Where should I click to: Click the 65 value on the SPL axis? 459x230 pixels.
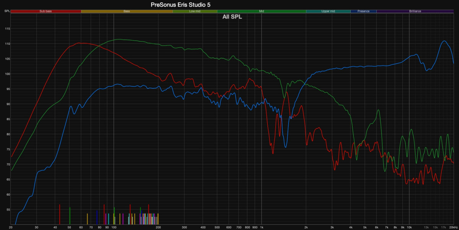(8, 179)
